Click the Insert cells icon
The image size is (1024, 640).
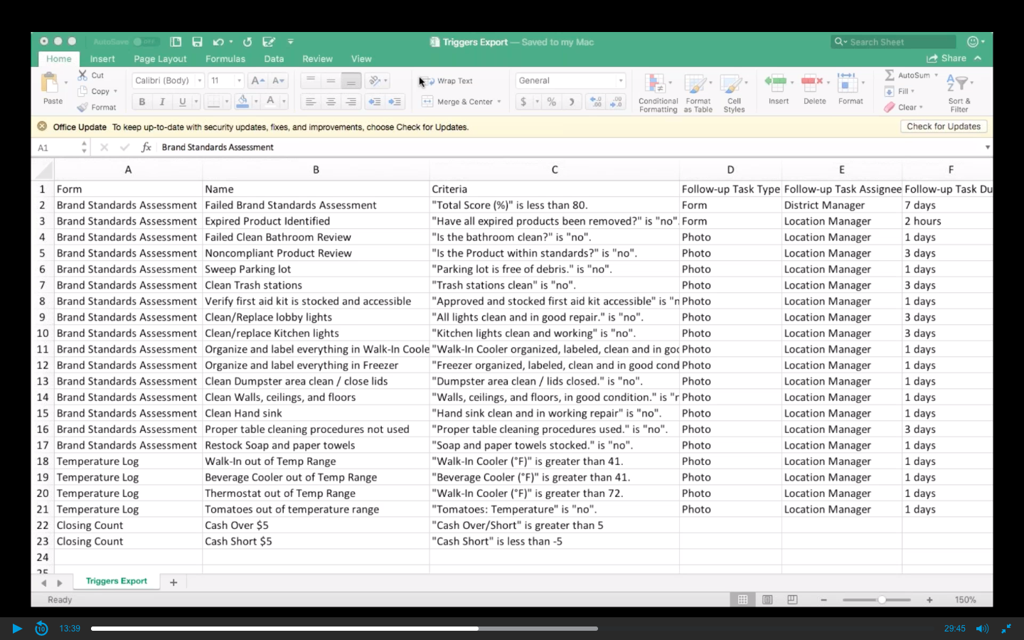pos(776,83)
